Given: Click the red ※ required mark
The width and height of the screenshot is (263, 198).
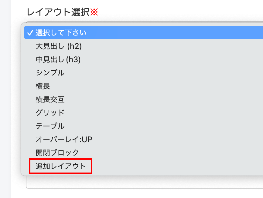Looking at the screenshot, I should coord(94,12).
